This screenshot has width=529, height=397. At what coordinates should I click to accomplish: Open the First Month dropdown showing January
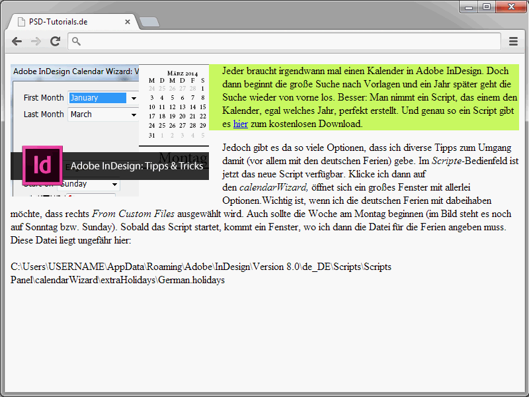click(103, 98)
